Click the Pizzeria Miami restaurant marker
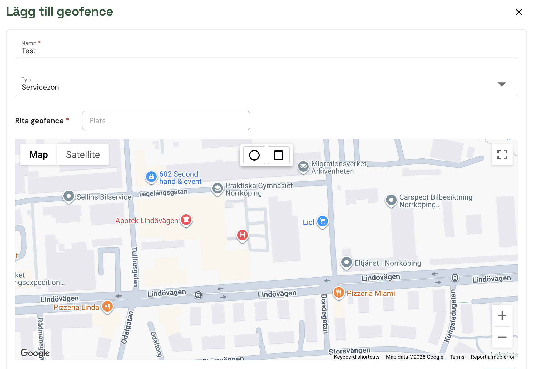The height and width of the screenshot is (369, 533). (x=339, y=293)
